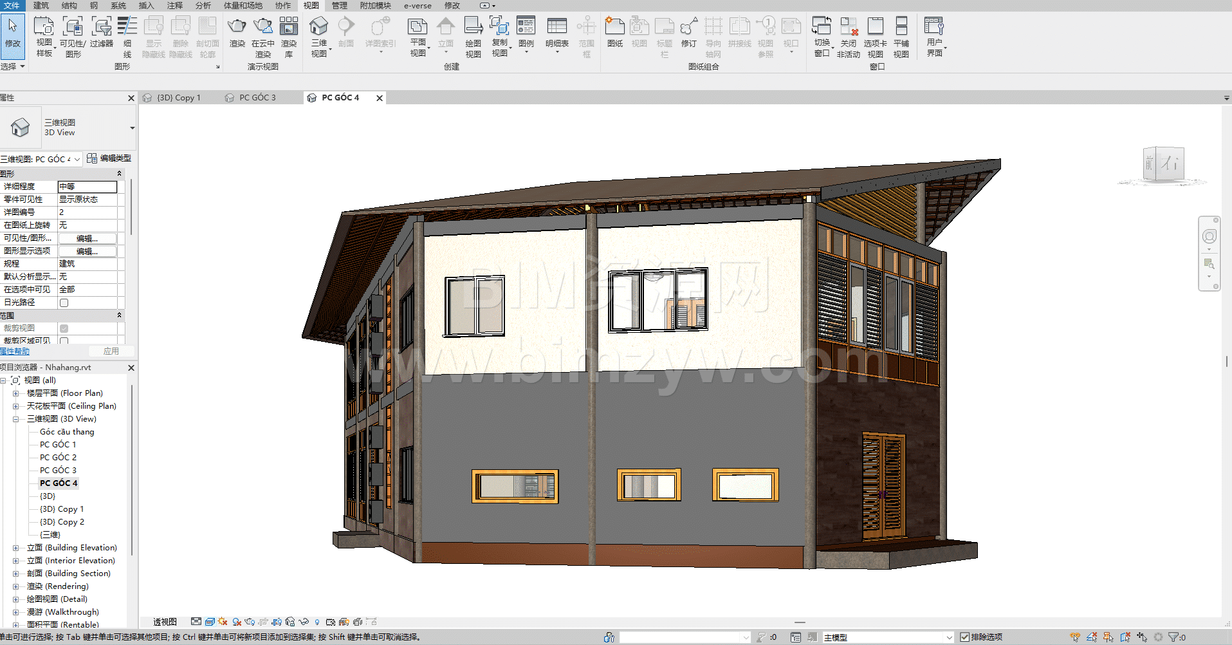Switch to the 管理 Manage ribbon tab
This screenshot has height=645, width=1232.
(340, 6)
